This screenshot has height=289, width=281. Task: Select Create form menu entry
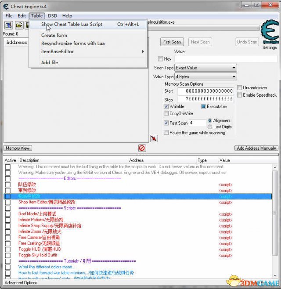[88, 35]
